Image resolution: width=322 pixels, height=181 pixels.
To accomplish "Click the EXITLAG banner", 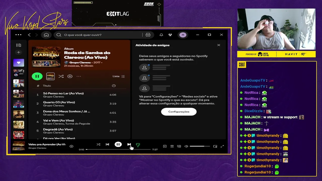I will [x=117, y=14].
